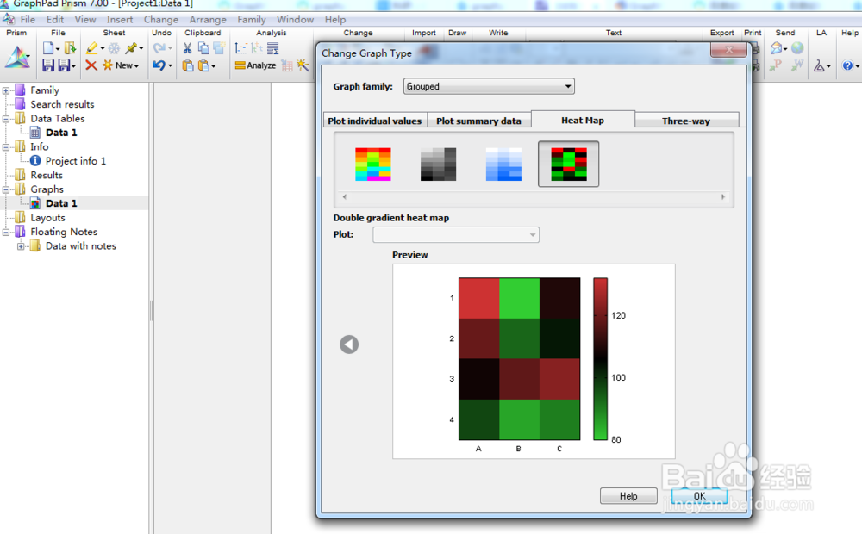This screenshot has height=534, width=862.
Task: Click the yellow highlight sheet pencil icon
Action: [x=92, y=48]
